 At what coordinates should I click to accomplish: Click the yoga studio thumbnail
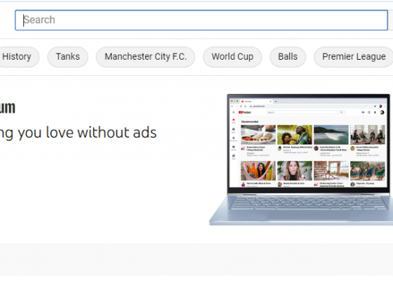[x=331, y=171]
